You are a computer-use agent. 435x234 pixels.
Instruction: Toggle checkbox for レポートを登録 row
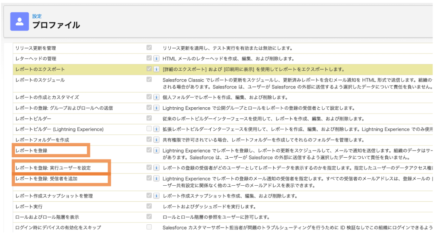pyautogui.click(x=149, y=150)
